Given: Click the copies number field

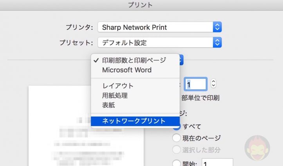Looking at the screenshot, I should click(x=196, y=84).
